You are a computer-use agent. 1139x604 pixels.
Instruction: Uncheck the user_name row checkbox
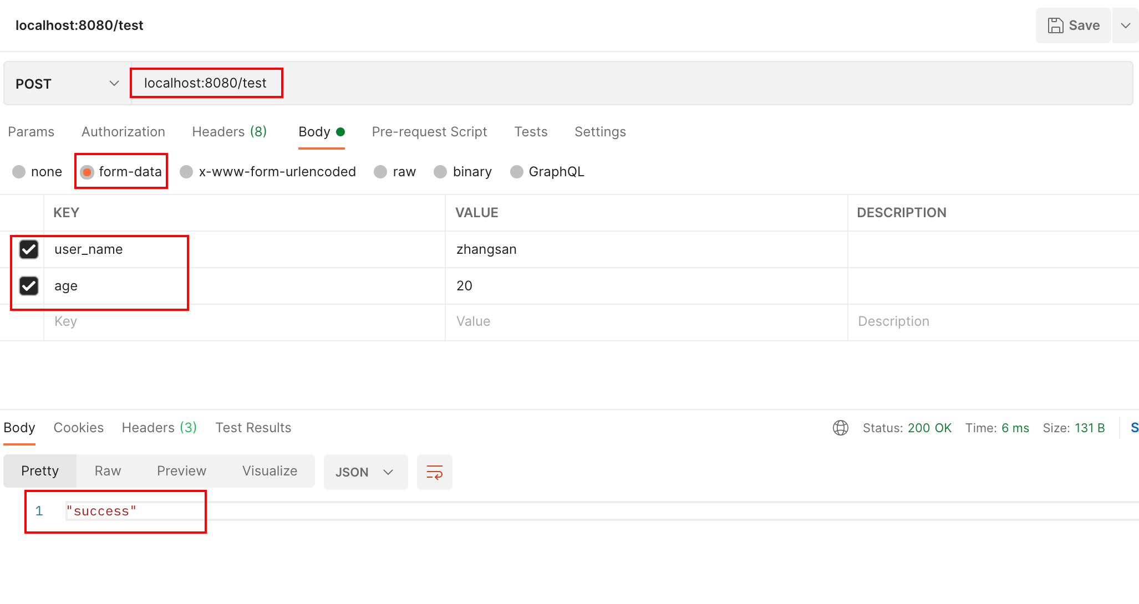click(x=29, y=249)
